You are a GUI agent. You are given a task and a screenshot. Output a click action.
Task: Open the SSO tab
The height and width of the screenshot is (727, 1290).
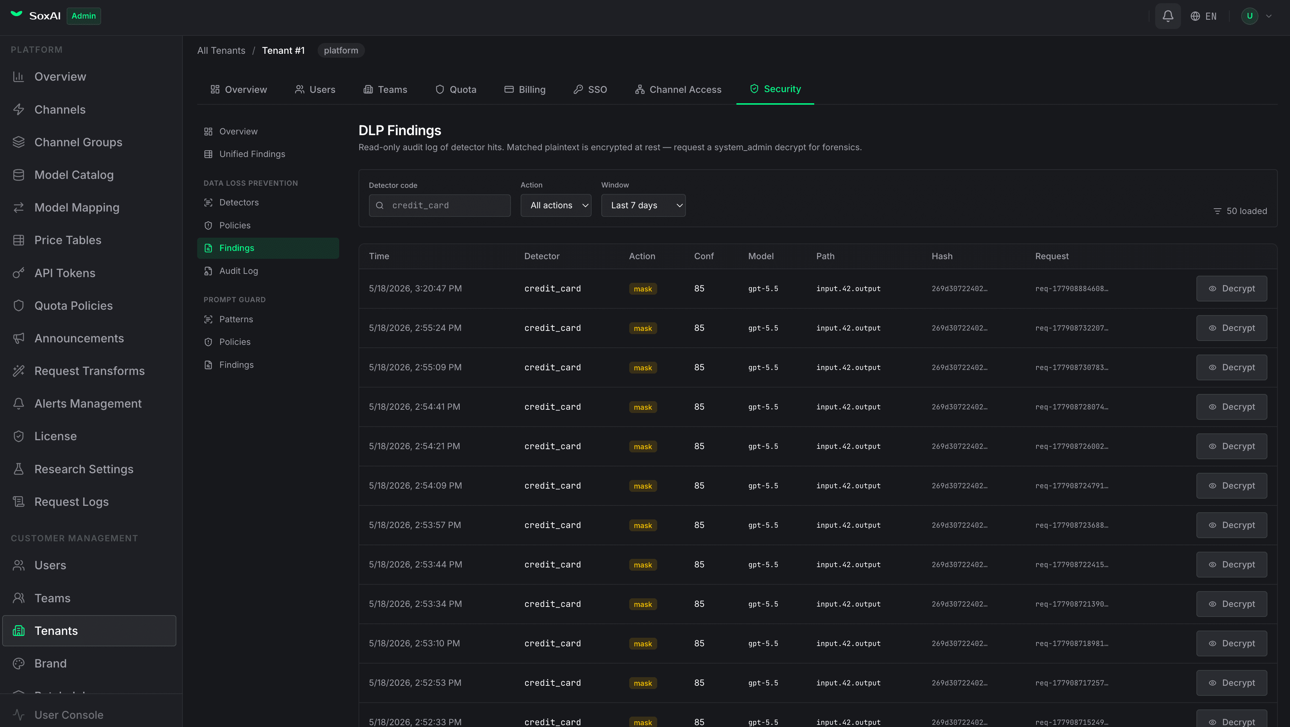(590, 89)
